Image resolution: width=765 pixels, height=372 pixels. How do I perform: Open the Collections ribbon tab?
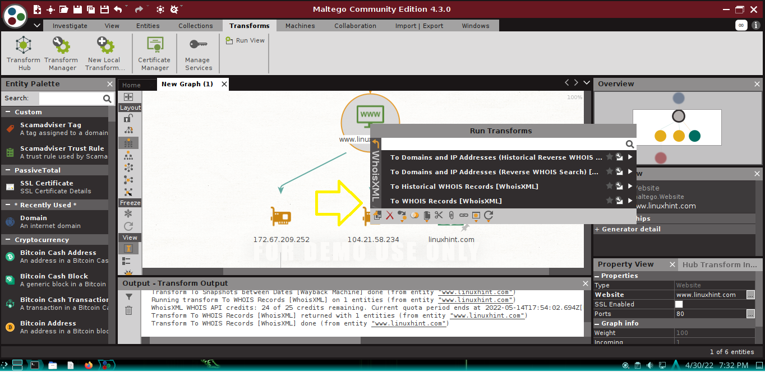[x=196, y=26]
